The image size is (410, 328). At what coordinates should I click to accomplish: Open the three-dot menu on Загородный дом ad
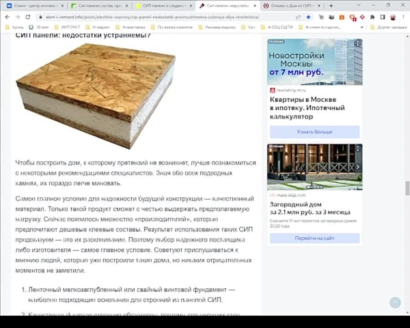[358, 149]
